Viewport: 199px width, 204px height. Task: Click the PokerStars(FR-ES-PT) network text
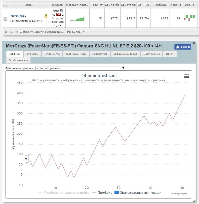26,21
